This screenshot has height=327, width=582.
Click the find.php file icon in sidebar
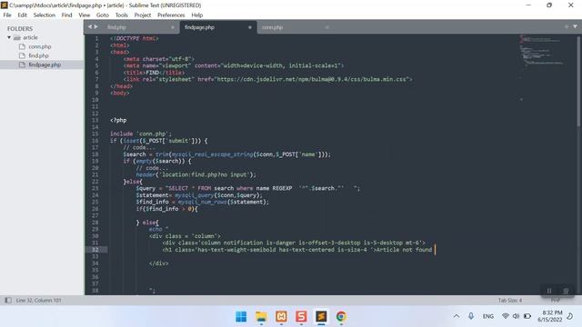[22, 55]
